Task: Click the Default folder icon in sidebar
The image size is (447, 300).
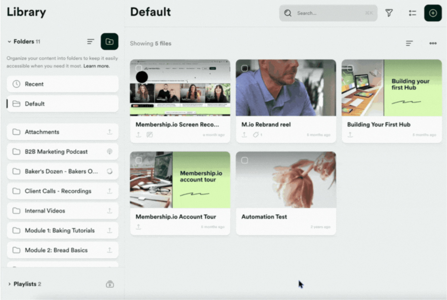Action: [x=16, y=104]
